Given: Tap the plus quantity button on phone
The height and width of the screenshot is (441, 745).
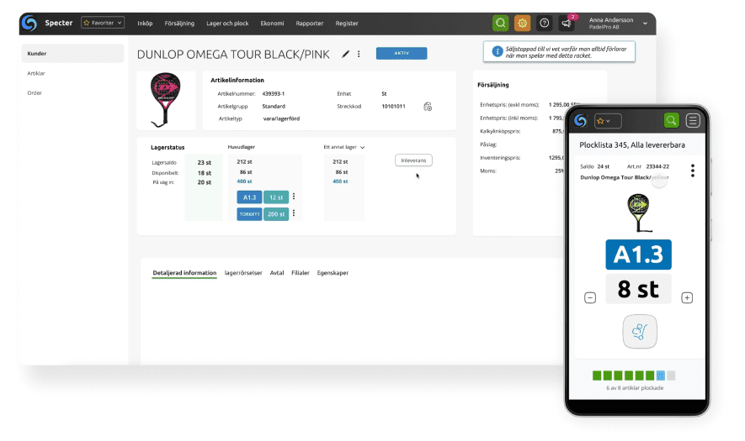Looking at the screenshot, I should [687, 298].
